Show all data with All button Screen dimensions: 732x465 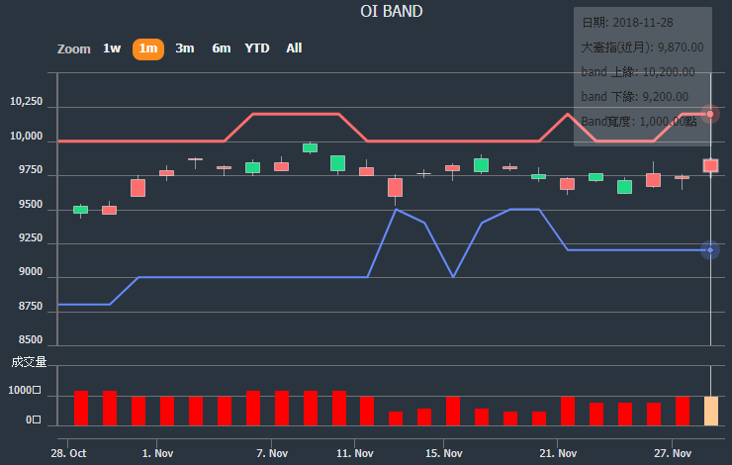pos(294,48)
